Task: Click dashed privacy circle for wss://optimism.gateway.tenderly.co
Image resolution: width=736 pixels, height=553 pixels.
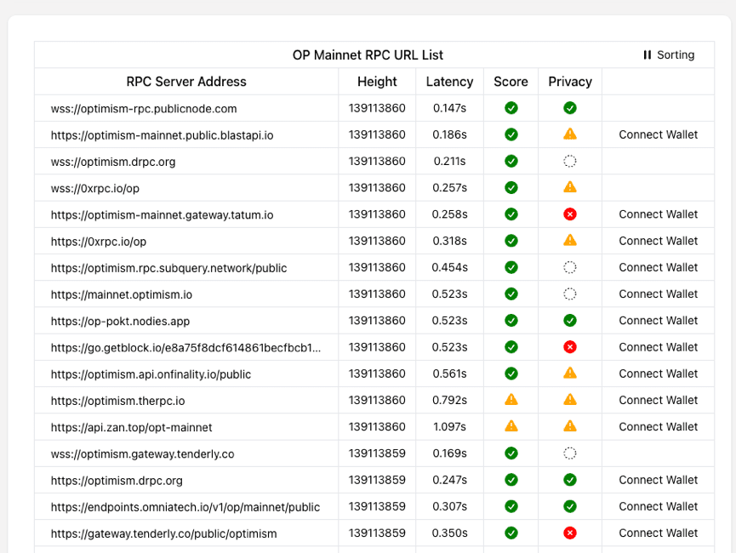Action: [570, 453]
